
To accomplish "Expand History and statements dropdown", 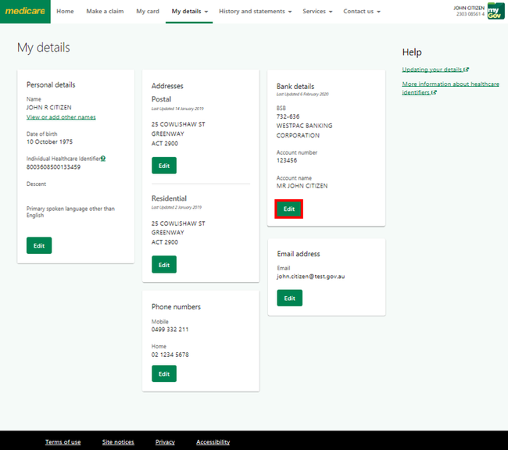I will pyautogui.click(x=255, y=12).
